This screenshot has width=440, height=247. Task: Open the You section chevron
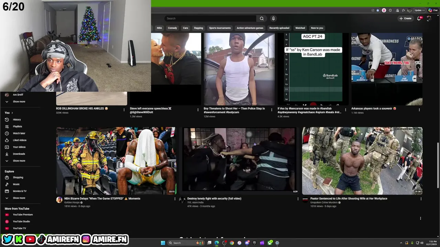(12, 113)
